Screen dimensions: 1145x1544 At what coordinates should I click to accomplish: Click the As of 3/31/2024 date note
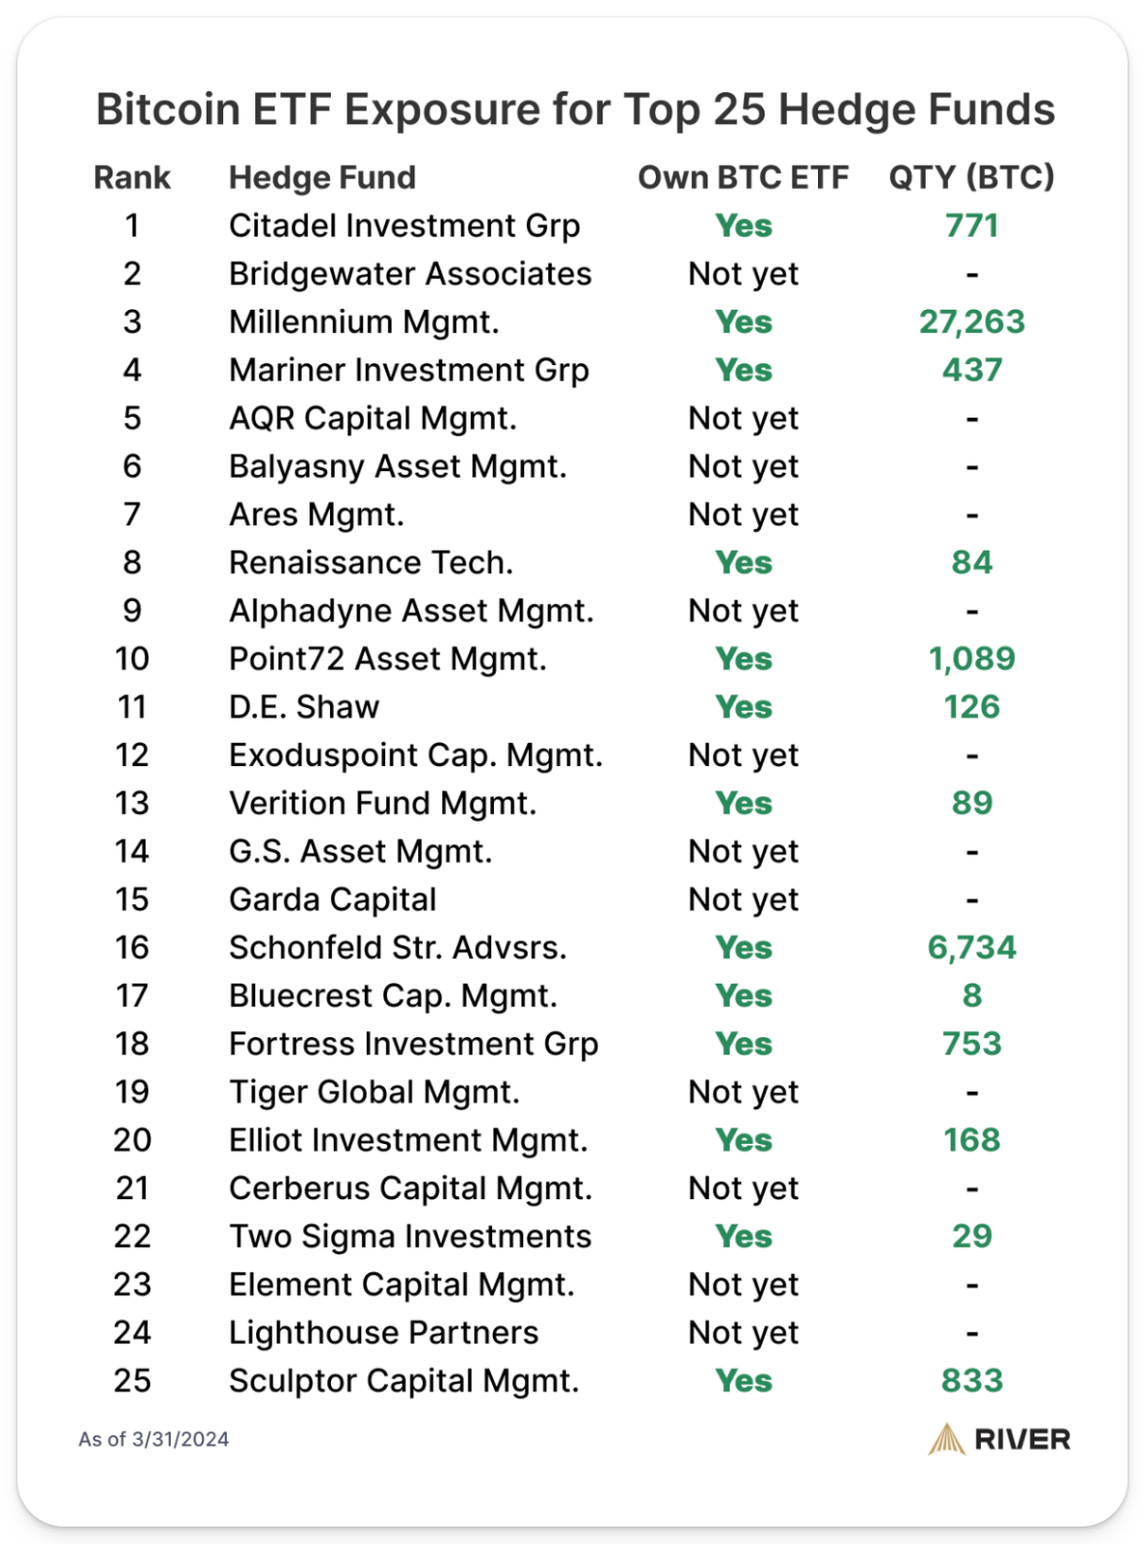coord(153,1439)
